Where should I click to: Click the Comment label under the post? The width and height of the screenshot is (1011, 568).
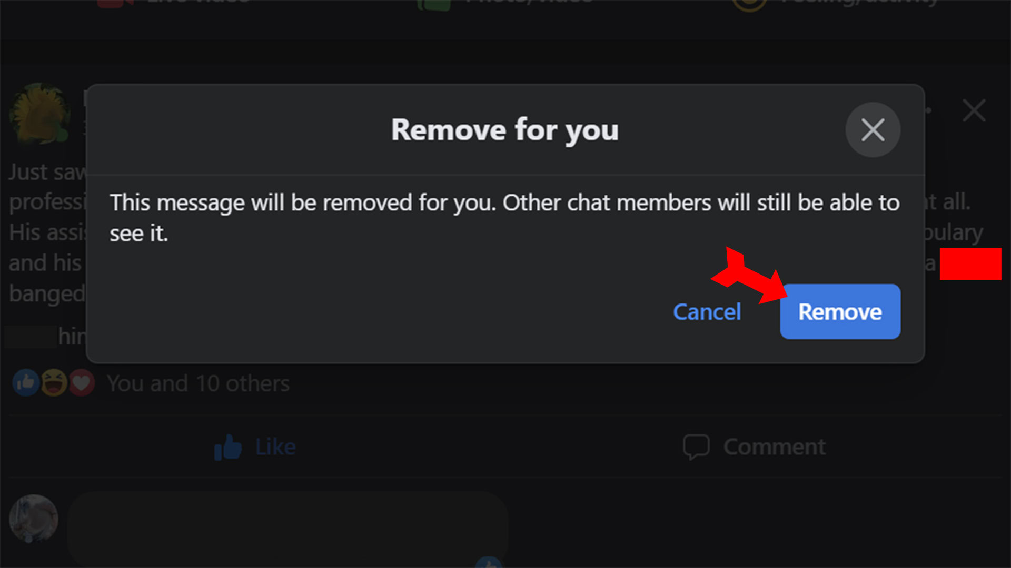click(x=774, y=447)
